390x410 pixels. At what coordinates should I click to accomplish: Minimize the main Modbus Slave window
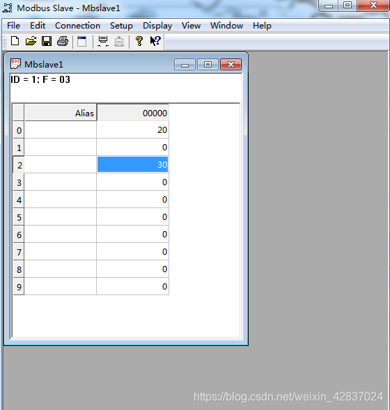(x=329, y=6)
